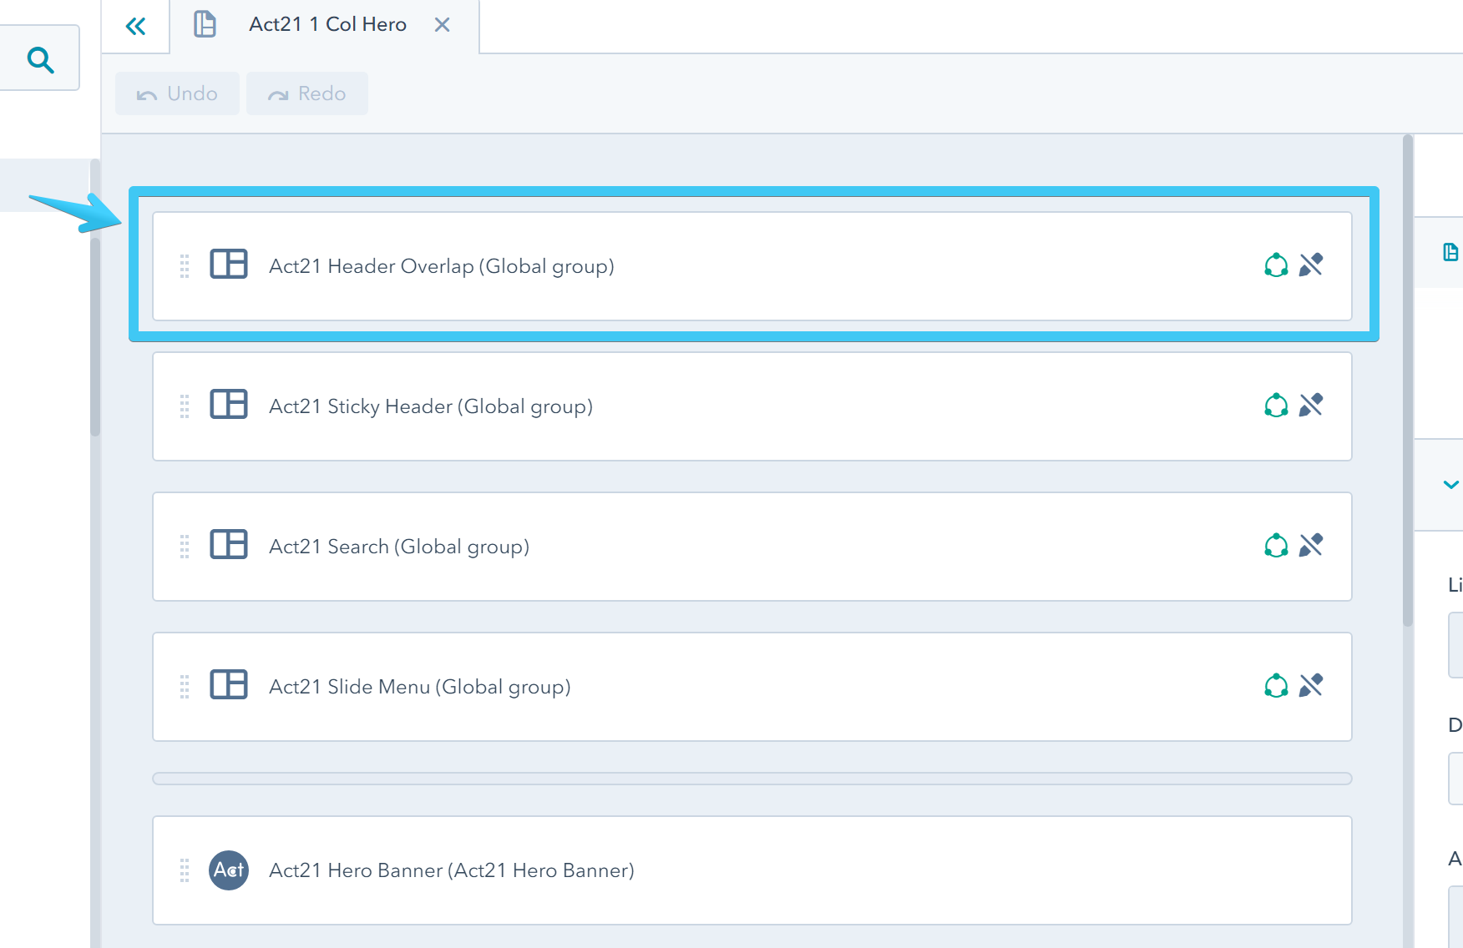The height and width of the screenshot is (948, 1463).
Task: Grab the drag handle of Act21 Slide Menu
Action: [x=185, y=686]
